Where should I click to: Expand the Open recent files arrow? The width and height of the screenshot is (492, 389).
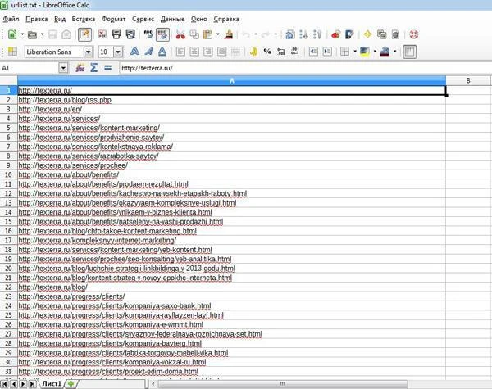pos(43,34)
